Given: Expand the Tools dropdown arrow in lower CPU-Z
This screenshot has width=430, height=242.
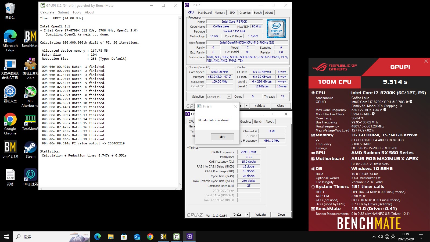Looking at the screenshot, I should 248,215.
